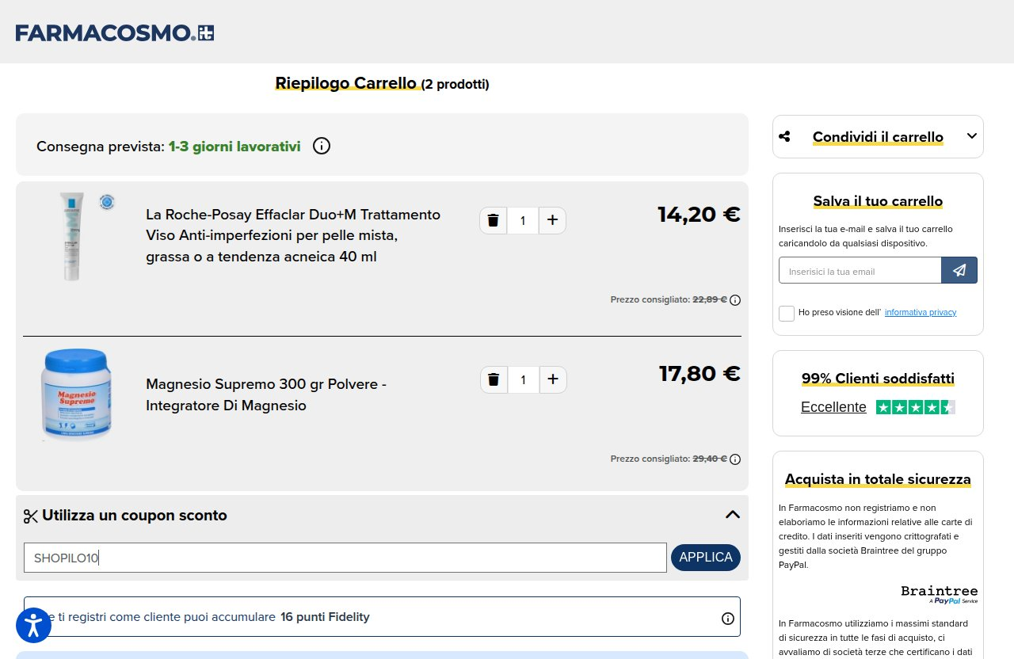Click the Trustpilot star rating
The image size is (1014, 659).
[x=916, y=407]
